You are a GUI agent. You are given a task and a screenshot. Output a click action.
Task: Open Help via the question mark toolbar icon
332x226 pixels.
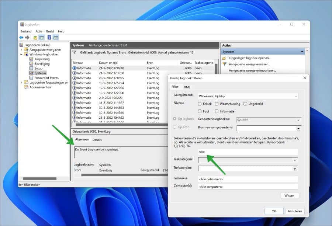tap(49, 38)
